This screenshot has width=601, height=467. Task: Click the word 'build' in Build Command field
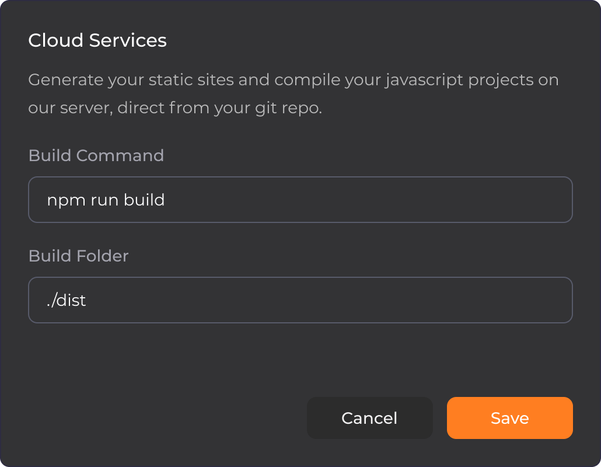[144, 200]
